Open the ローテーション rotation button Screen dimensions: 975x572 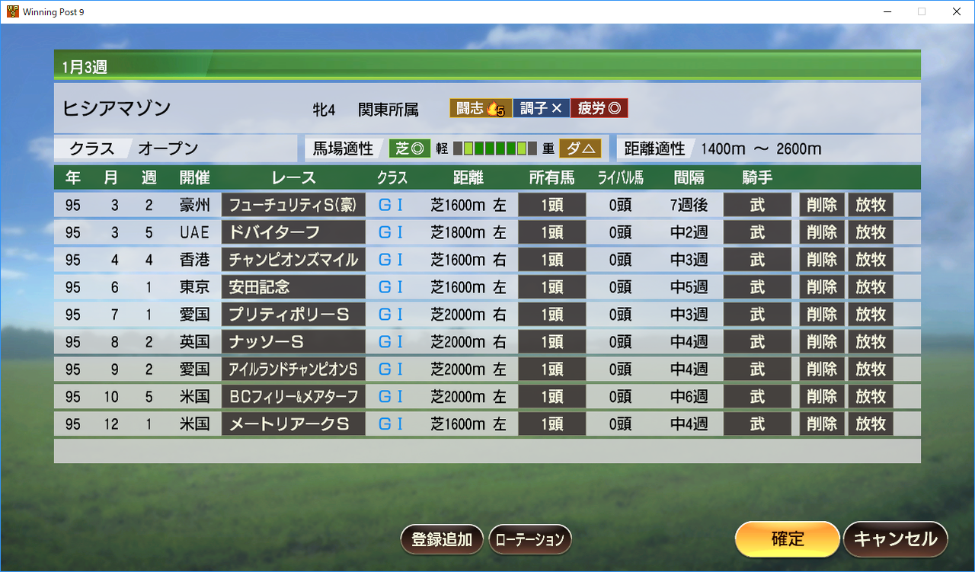[x=530, y=539]
